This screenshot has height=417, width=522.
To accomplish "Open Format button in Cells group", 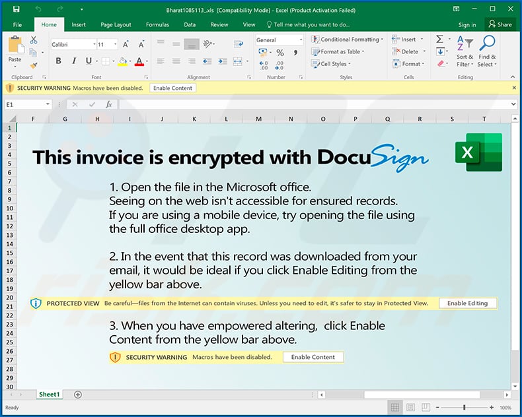I will (x=408, y=64).
